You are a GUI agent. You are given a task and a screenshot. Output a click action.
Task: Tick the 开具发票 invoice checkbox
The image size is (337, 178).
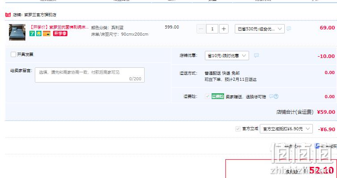point(13,54)
